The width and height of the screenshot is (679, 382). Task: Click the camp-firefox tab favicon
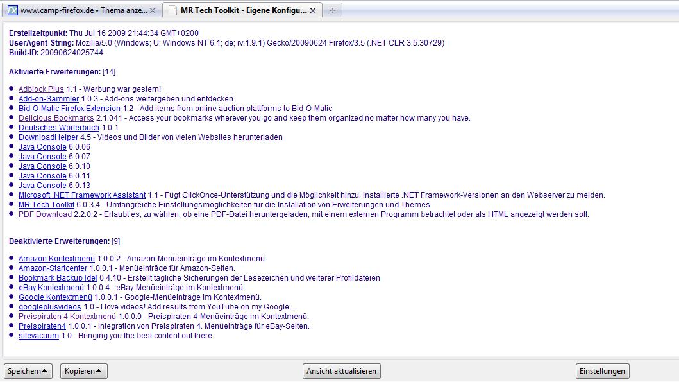coord(13,10)
